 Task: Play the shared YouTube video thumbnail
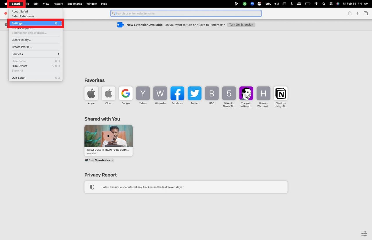pos(108,136)
